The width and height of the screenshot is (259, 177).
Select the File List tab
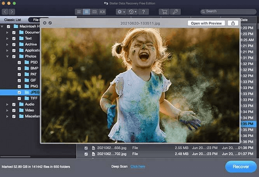pos(34,20)
